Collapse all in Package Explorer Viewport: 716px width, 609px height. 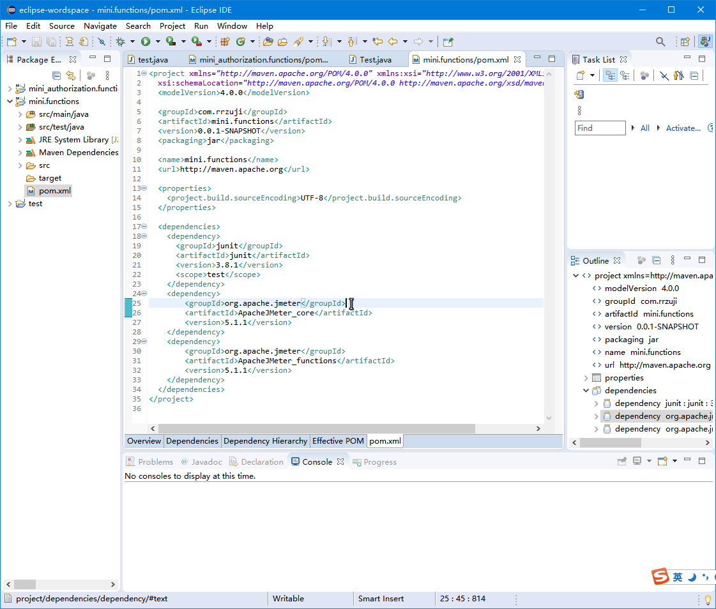[x=56, y=75]
